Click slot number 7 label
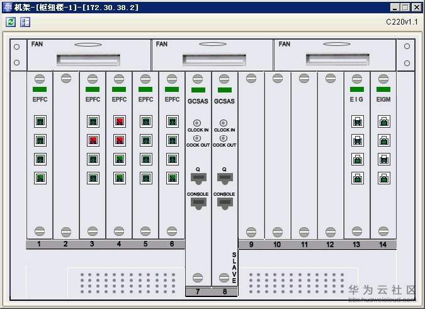The height and width of the screenshot is (309, 425). pos(198,291)
